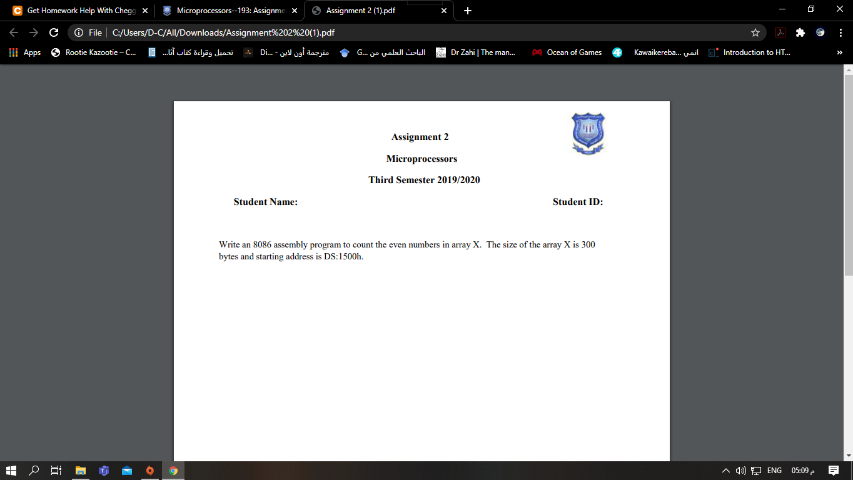Image resolution: width=853 pixels, height=480 pixels.
Task: Open the Mail app from the taskbar
Action: click(127, 471)
